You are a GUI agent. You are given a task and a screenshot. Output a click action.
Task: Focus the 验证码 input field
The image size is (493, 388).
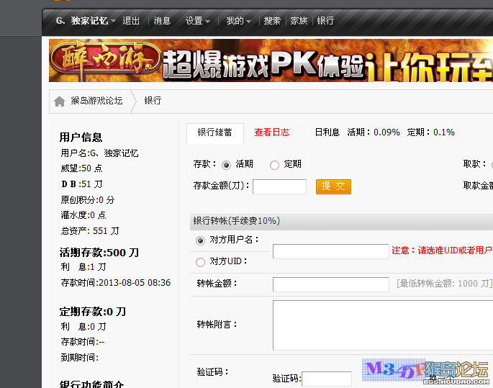click(327, 379)
